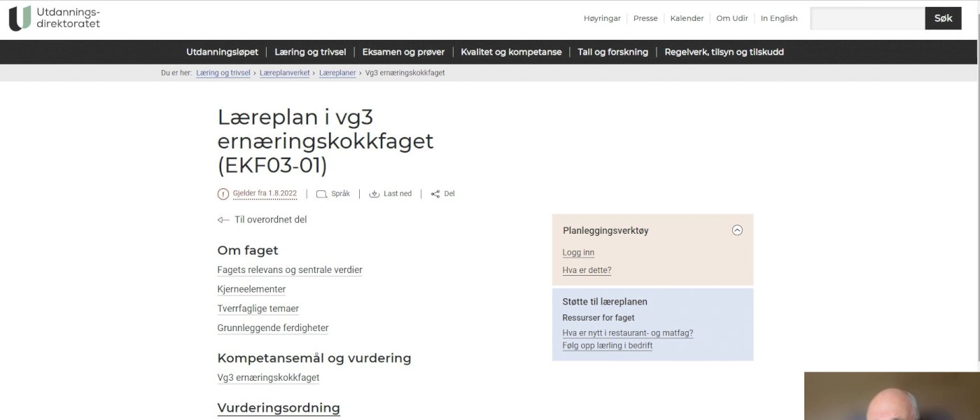Click Gjelder fra 1.8.2022 text
The width and height of the screenshot is (980, 420).
pyautogui.click(x=265, y=194)
